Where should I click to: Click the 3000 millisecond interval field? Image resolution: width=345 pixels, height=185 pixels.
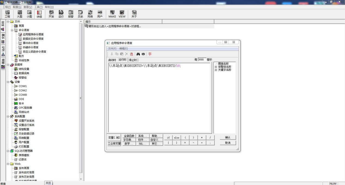tap(202, 60)
